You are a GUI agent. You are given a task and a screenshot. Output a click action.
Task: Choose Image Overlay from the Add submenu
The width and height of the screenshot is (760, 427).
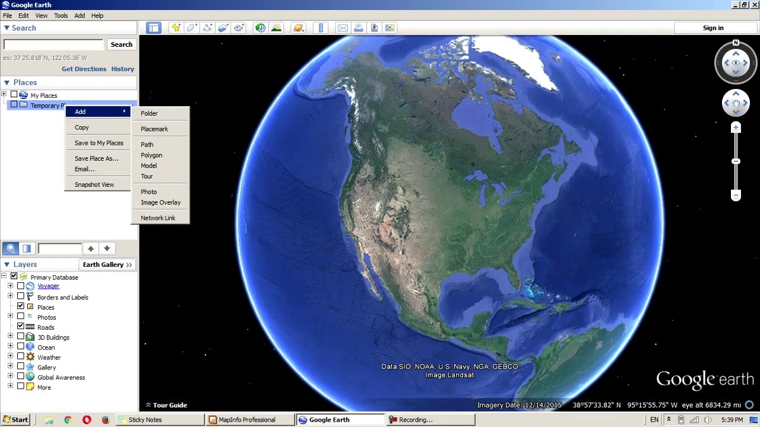tap(161, 202)
